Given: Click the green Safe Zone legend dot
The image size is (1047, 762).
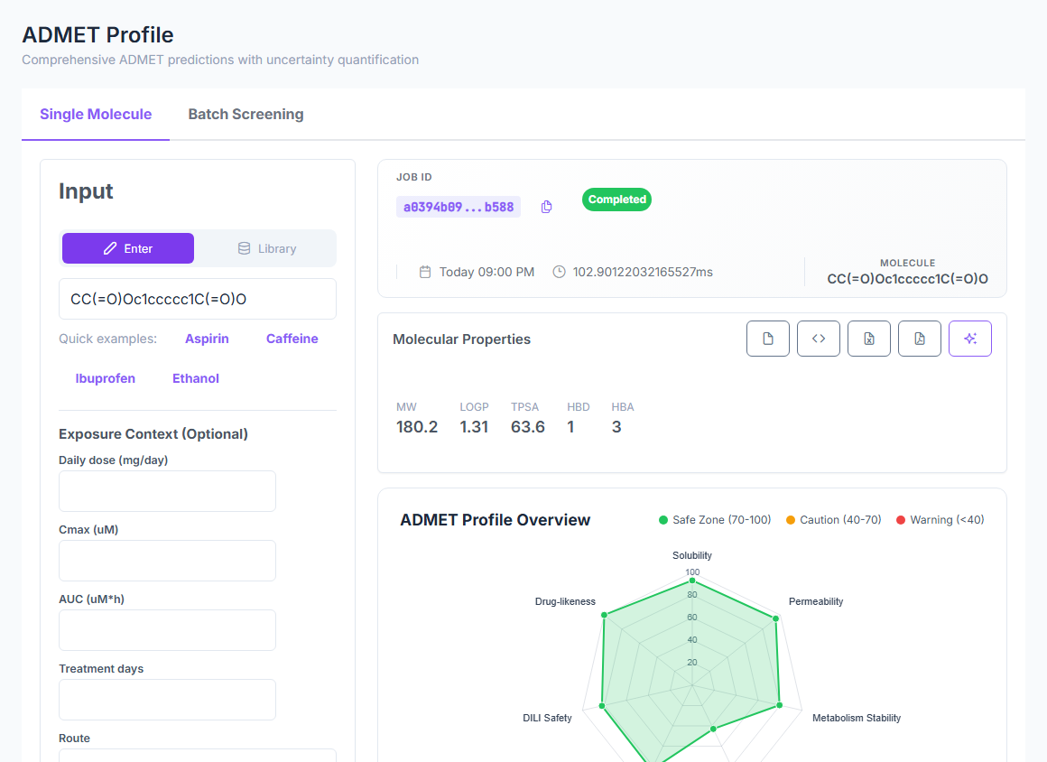Looking at the screenshot, I should 663,520.
